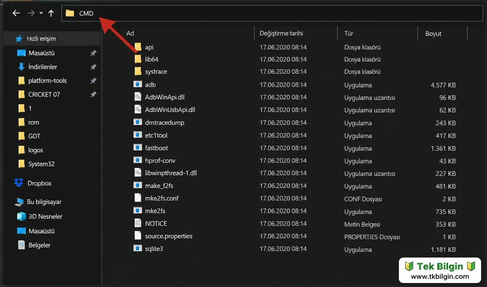Open İndirilenler in sidebar
The image size is (487, 287).
pyautogui.click(x=43, y=67)
